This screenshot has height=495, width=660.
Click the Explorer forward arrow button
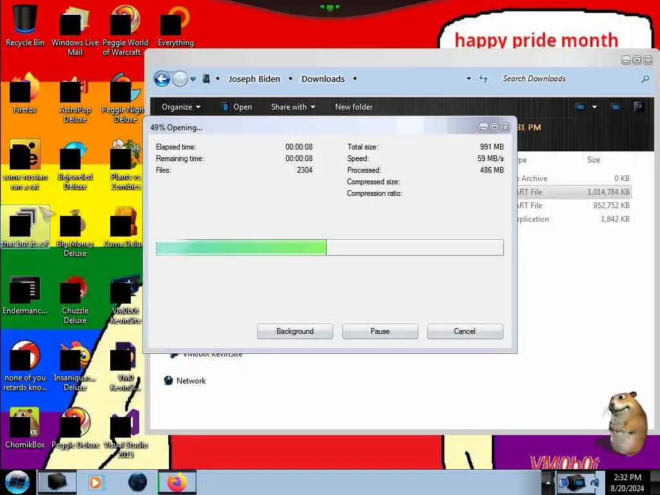point(180,79)
